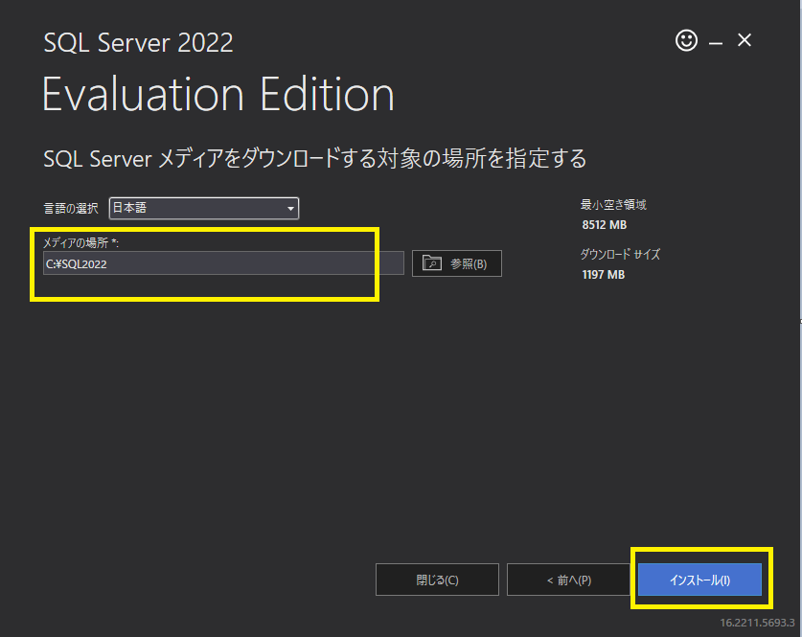Close the SQL Server installer window
Image resolution: width=802 pixels, height=637 pixels.
click(745, 40)
